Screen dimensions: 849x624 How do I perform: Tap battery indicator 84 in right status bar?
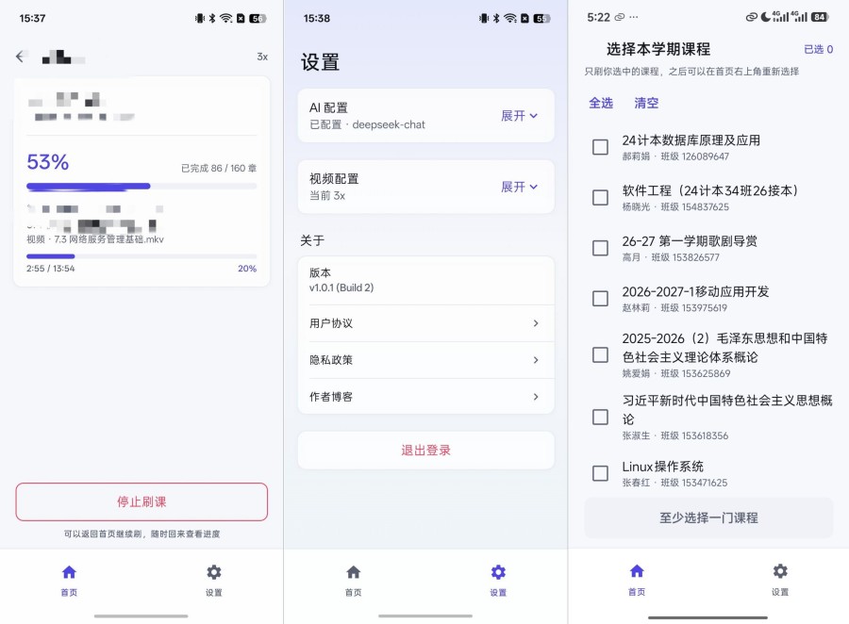pyautogui.click(x=819, y=17)
